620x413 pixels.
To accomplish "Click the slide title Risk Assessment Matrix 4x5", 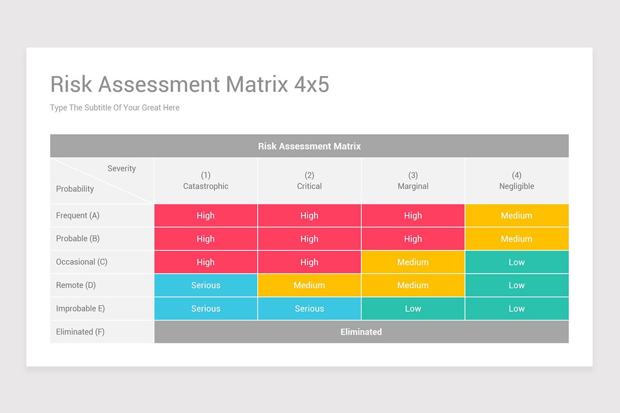I will [190, 84].
